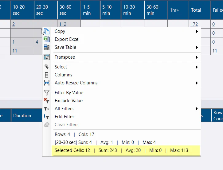223x170 pixels.
Task: Click the [20-30 sec] Sum: 4 text
Action: [x=73, y=142]
